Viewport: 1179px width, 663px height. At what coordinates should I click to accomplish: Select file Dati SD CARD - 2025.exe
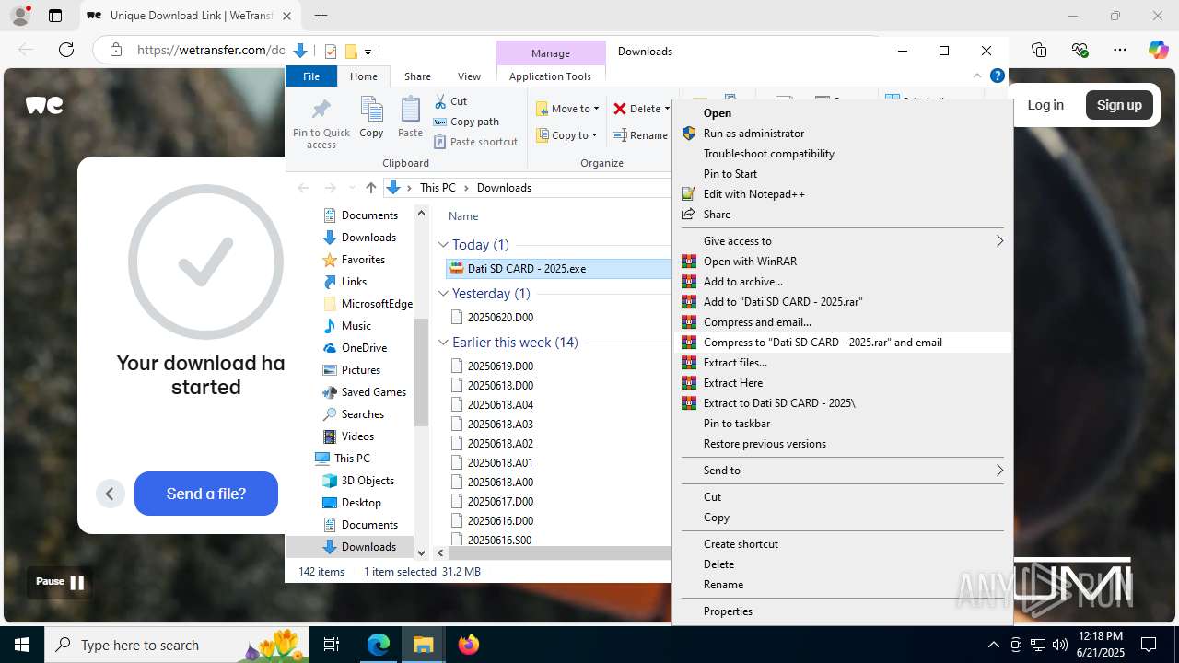(558, 269)
